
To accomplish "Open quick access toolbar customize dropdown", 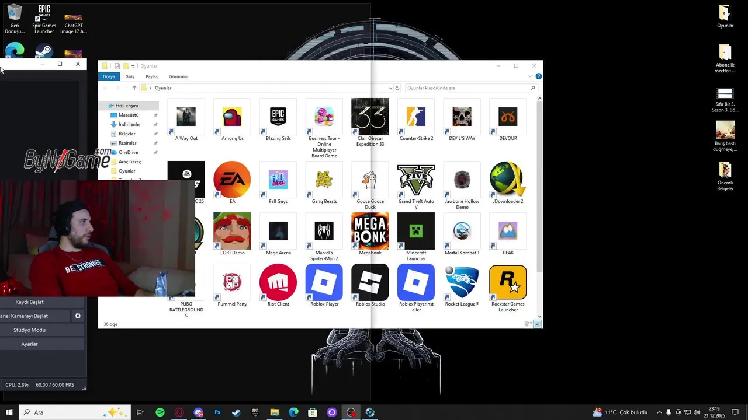I will tap(133, 66).
